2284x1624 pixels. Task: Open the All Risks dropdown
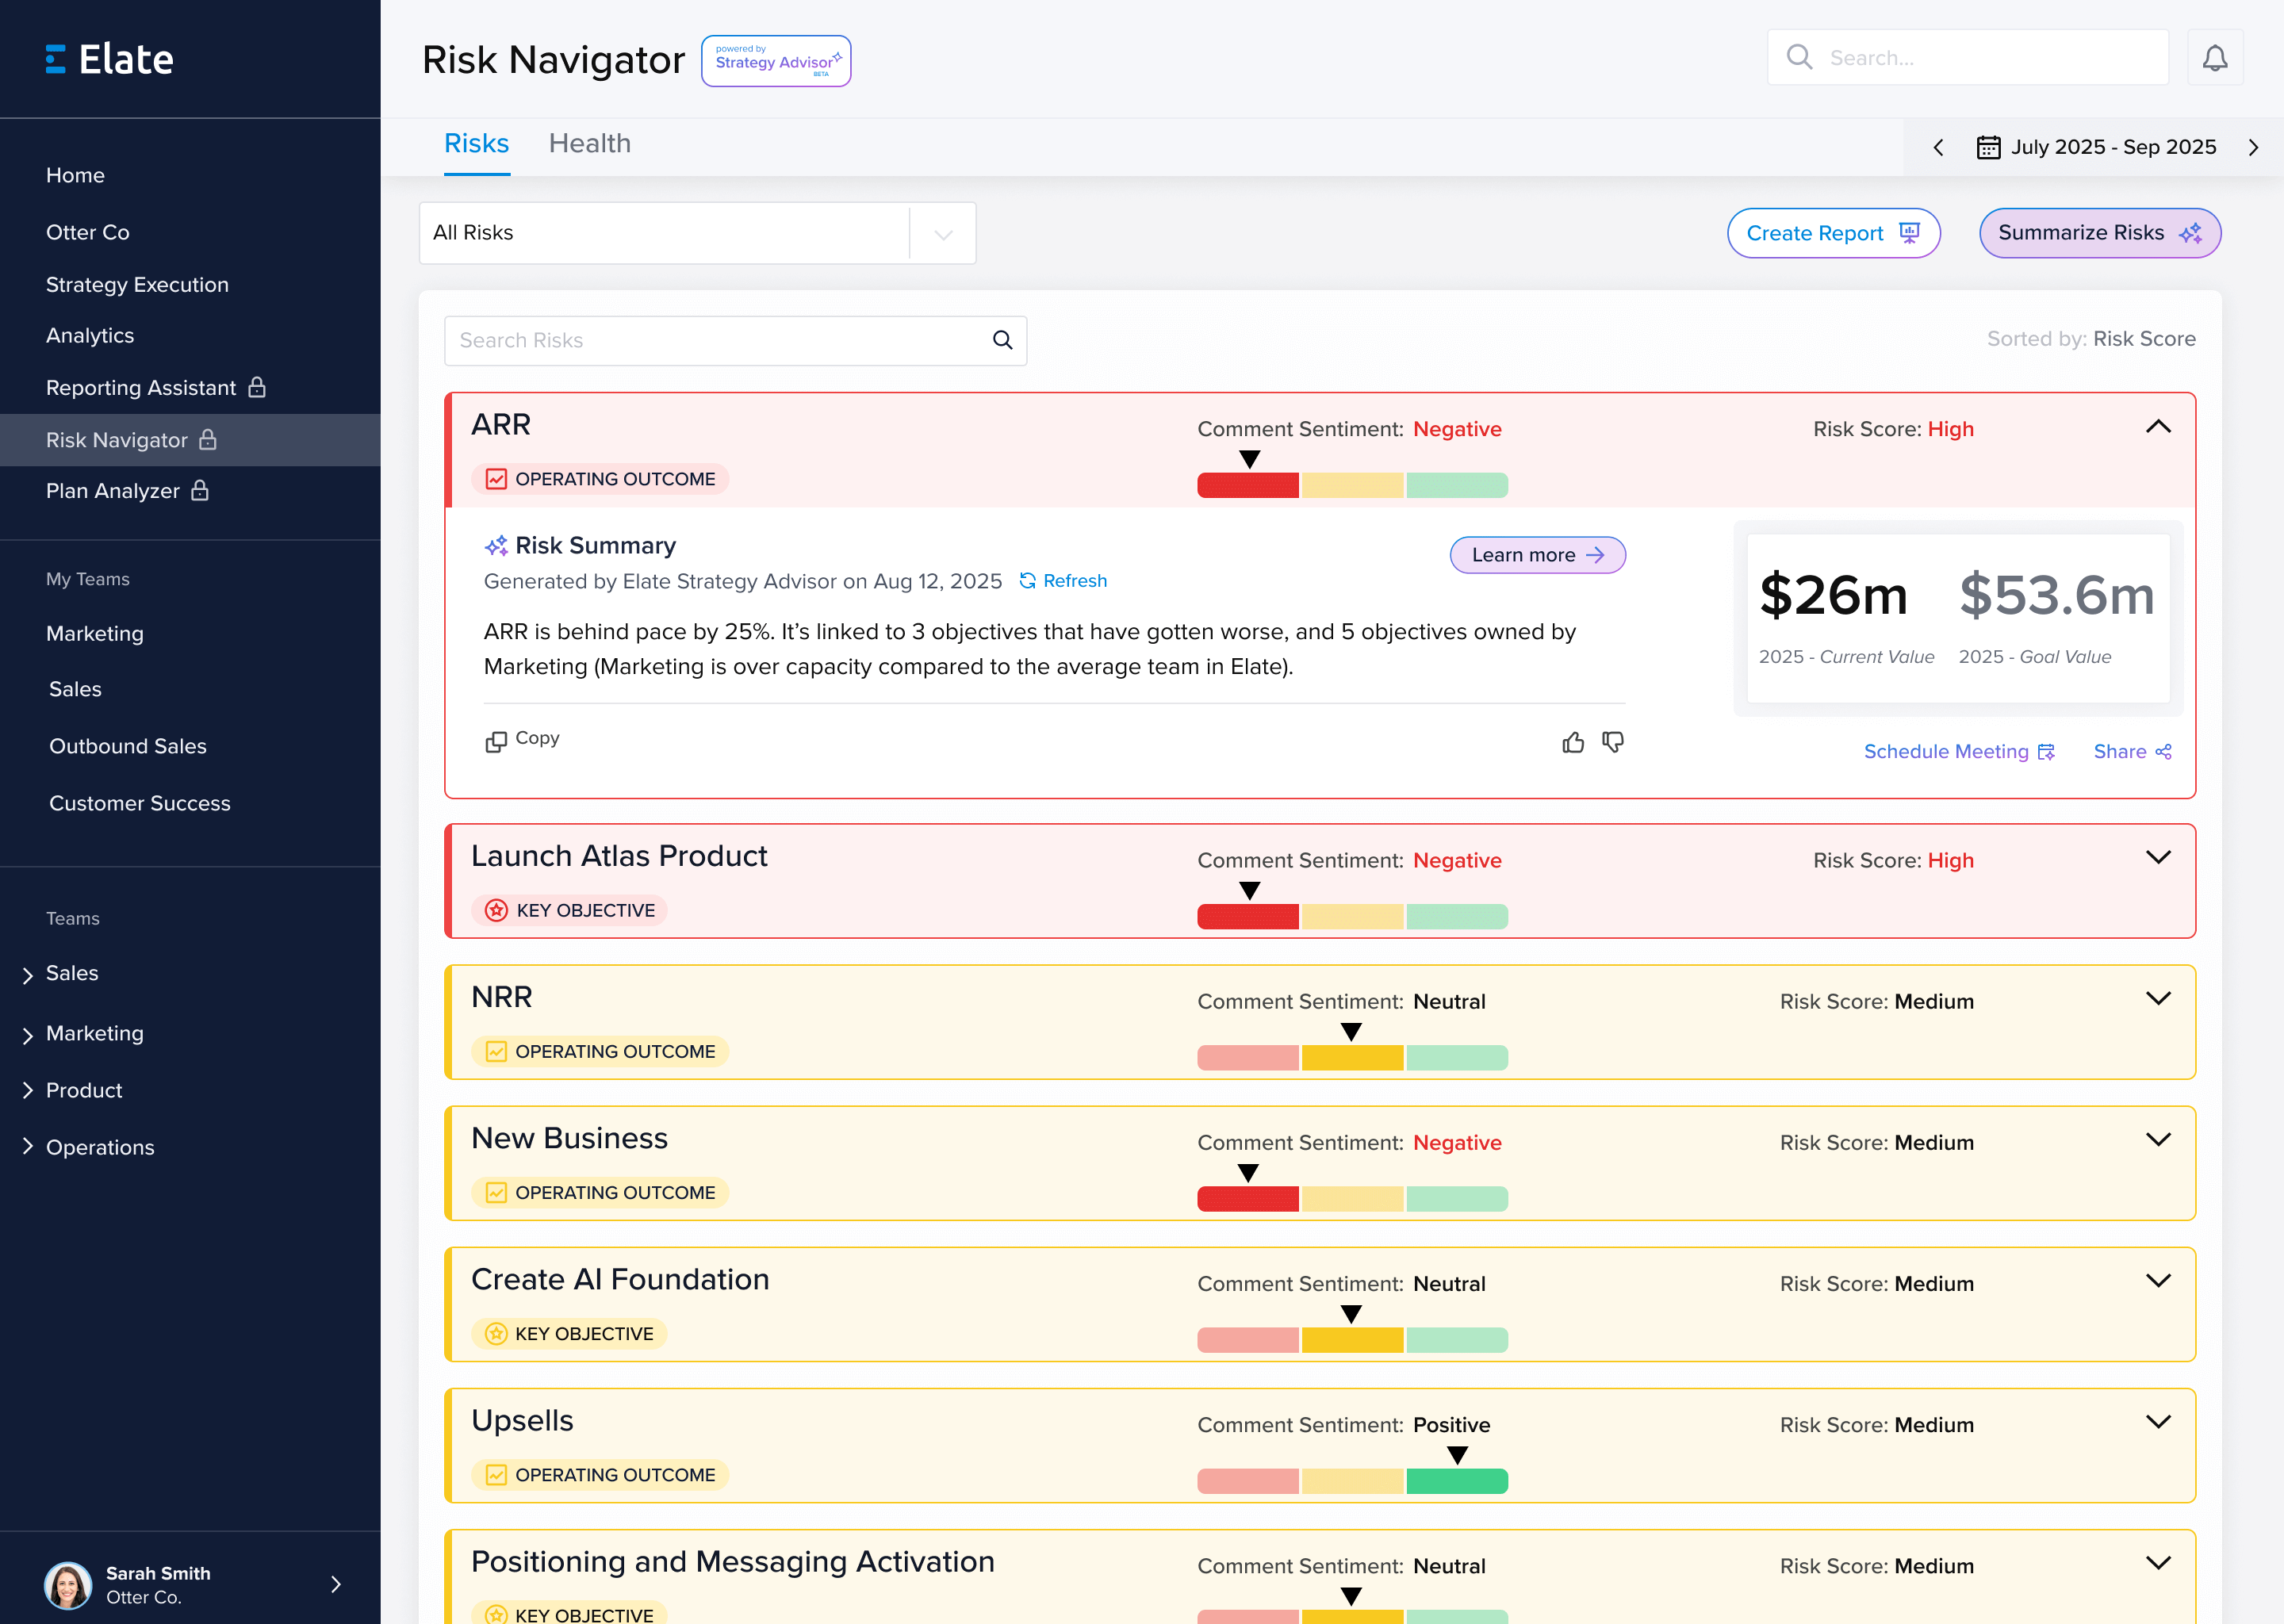pyautogui.click(x=942, y=234)
